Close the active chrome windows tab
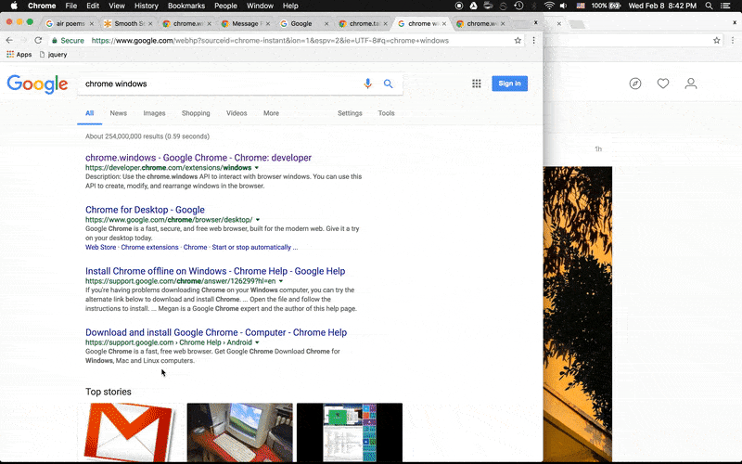 pos(444,23)
